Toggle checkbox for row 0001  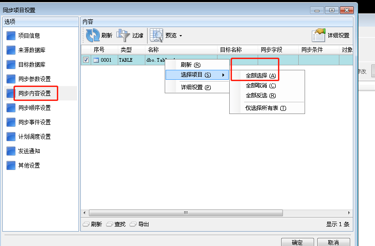point(86,60)
